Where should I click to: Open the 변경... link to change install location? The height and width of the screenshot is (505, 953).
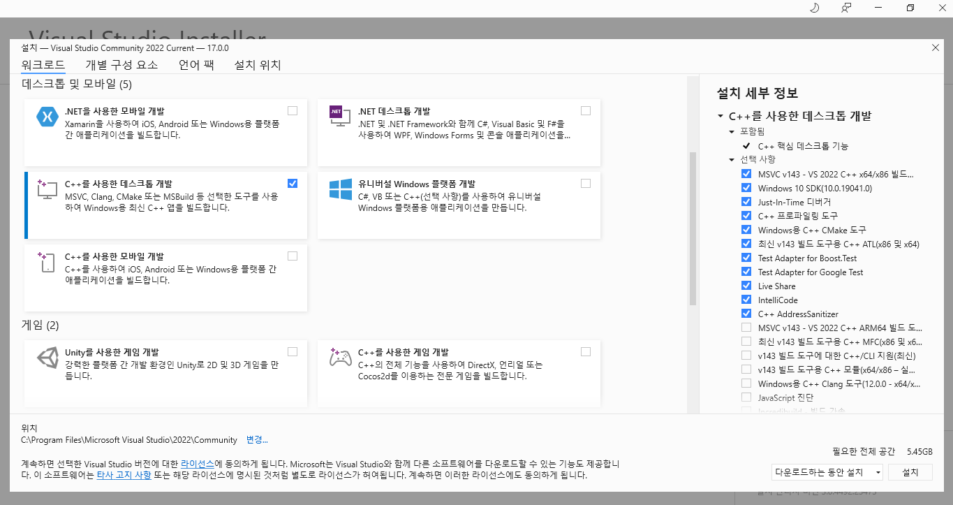(x=256, y=439)
